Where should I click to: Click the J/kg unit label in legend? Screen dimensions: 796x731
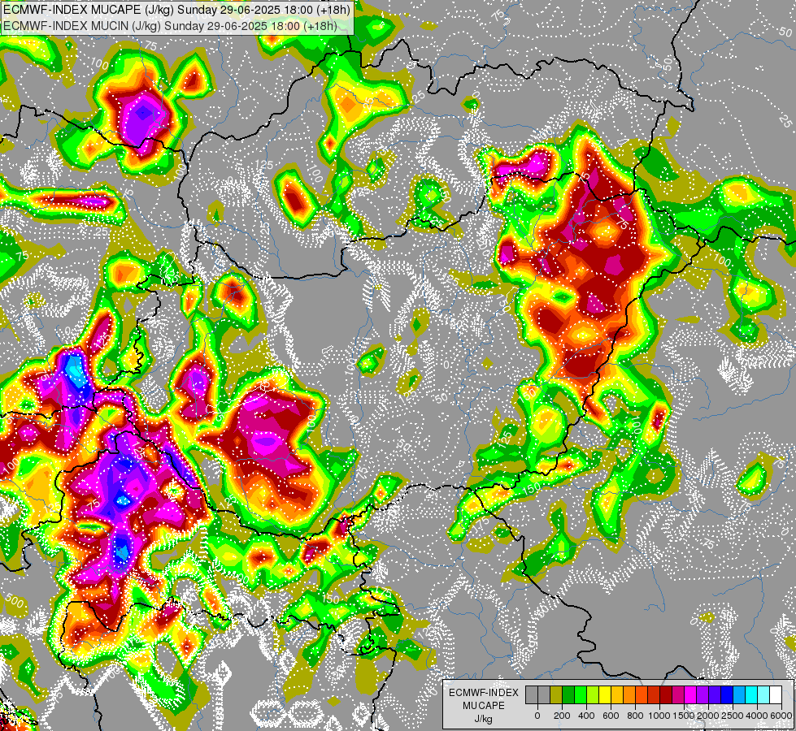click(484, 720)
